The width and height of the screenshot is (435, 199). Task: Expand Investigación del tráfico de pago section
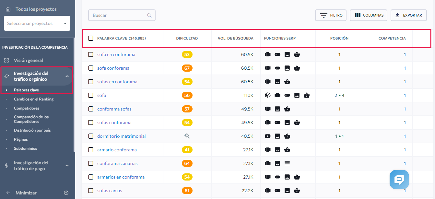(x=67, y=166)
